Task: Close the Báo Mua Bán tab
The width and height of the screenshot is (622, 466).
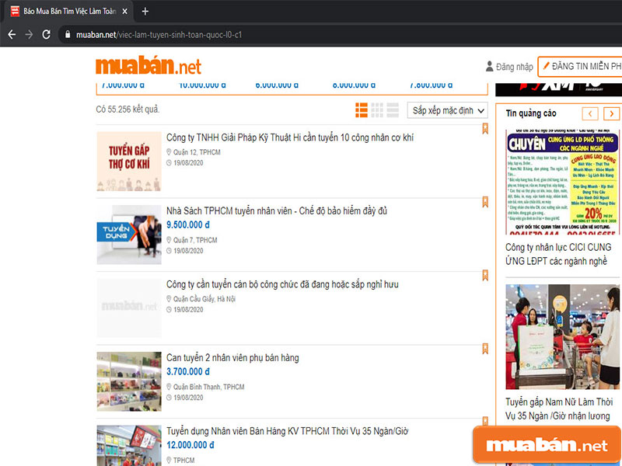Action: (x=124, y=12)
